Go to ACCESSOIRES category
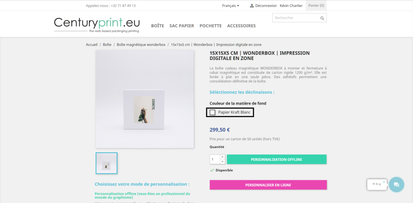Screen dimensions: 413x203 click(x=241, y=26)
